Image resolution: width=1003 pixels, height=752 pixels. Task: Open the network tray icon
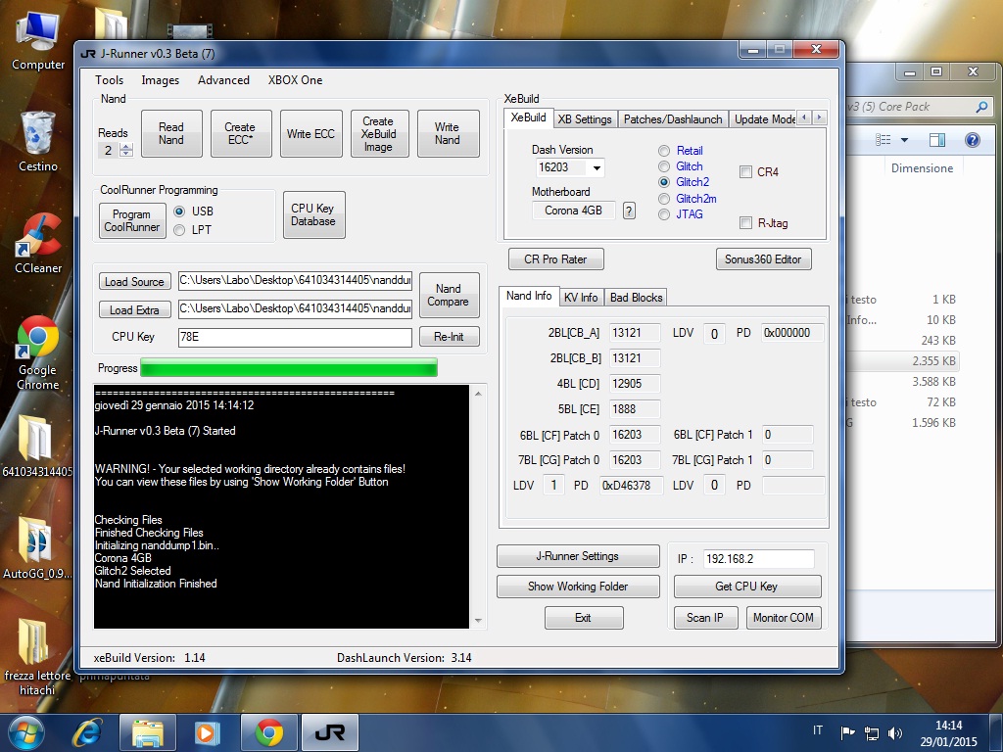tap(871, 732)
